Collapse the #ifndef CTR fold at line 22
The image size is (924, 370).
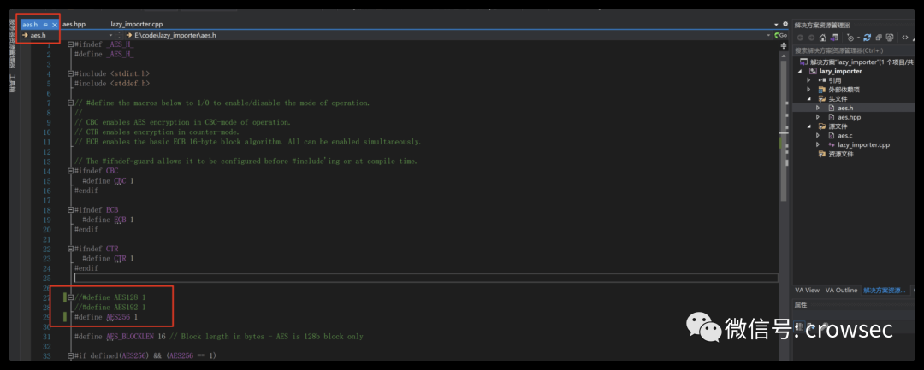pos(70,249)
